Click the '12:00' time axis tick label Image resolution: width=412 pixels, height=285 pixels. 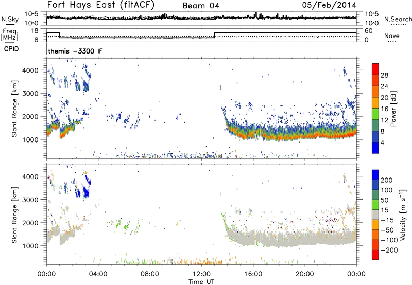[201, 274]
